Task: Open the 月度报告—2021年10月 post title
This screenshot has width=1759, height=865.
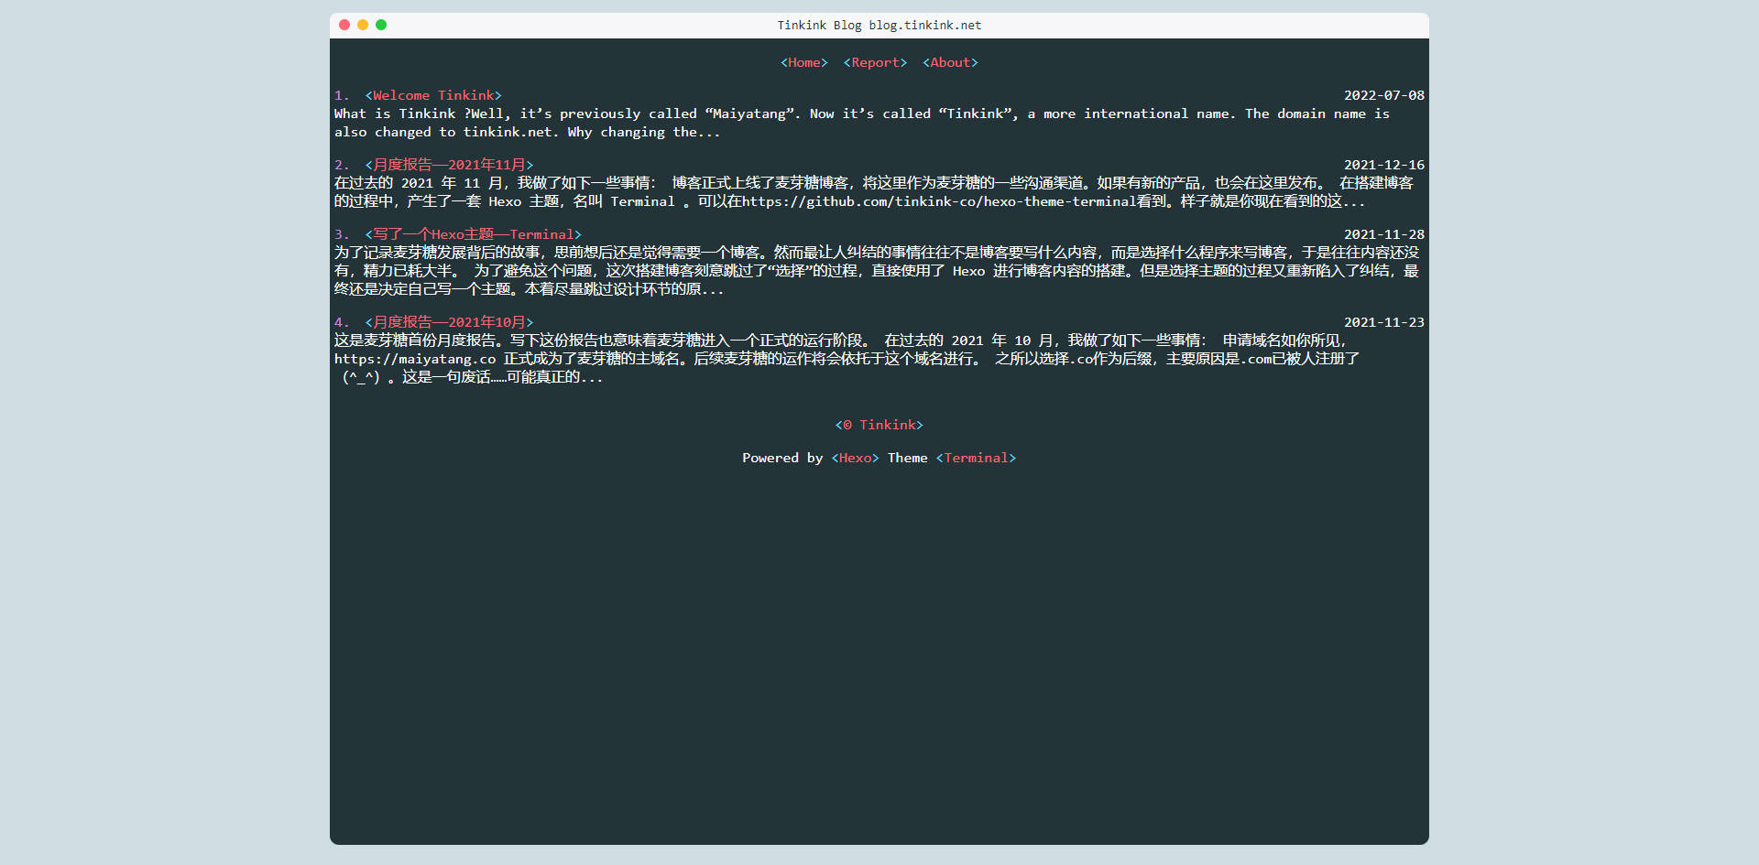Action: (449, 322)
